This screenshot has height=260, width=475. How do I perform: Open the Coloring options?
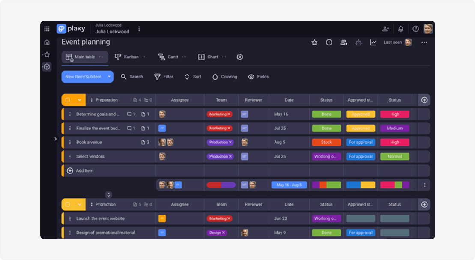pyautogui.click(x=224, y=77)
